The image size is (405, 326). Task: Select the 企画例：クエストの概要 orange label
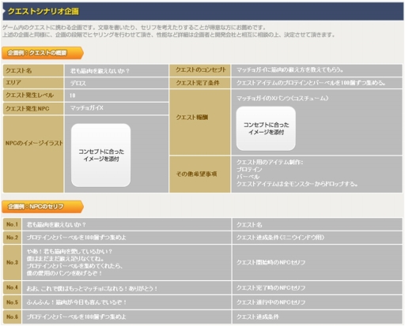[43, 53]
